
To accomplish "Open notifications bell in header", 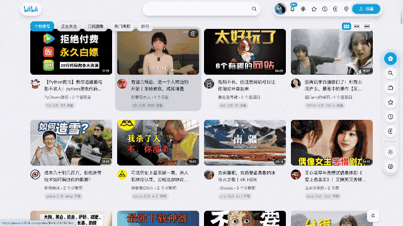I will click(x=292, y=9).
